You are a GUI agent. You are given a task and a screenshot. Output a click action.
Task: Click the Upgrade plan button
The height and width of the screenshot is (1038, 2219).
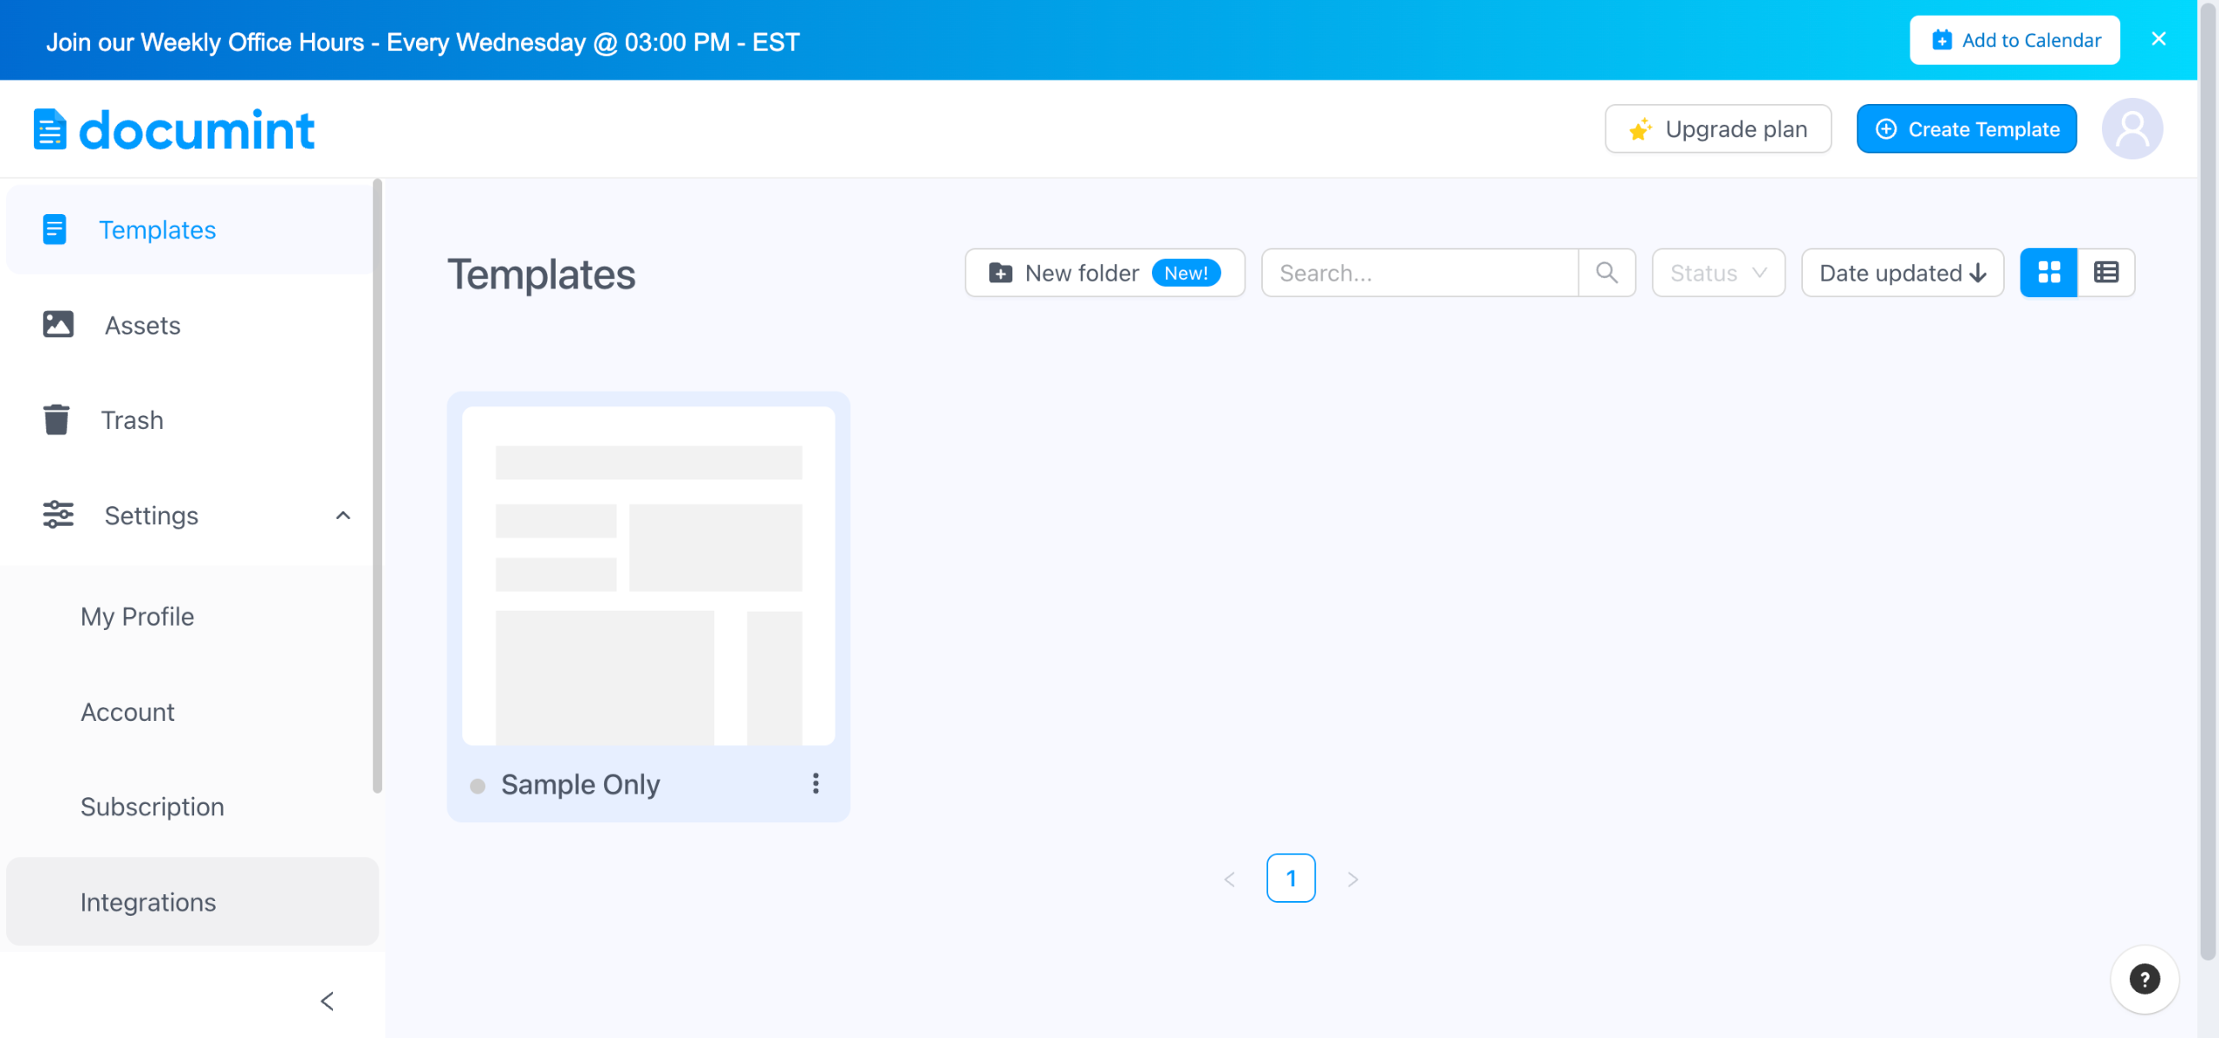1717,129
